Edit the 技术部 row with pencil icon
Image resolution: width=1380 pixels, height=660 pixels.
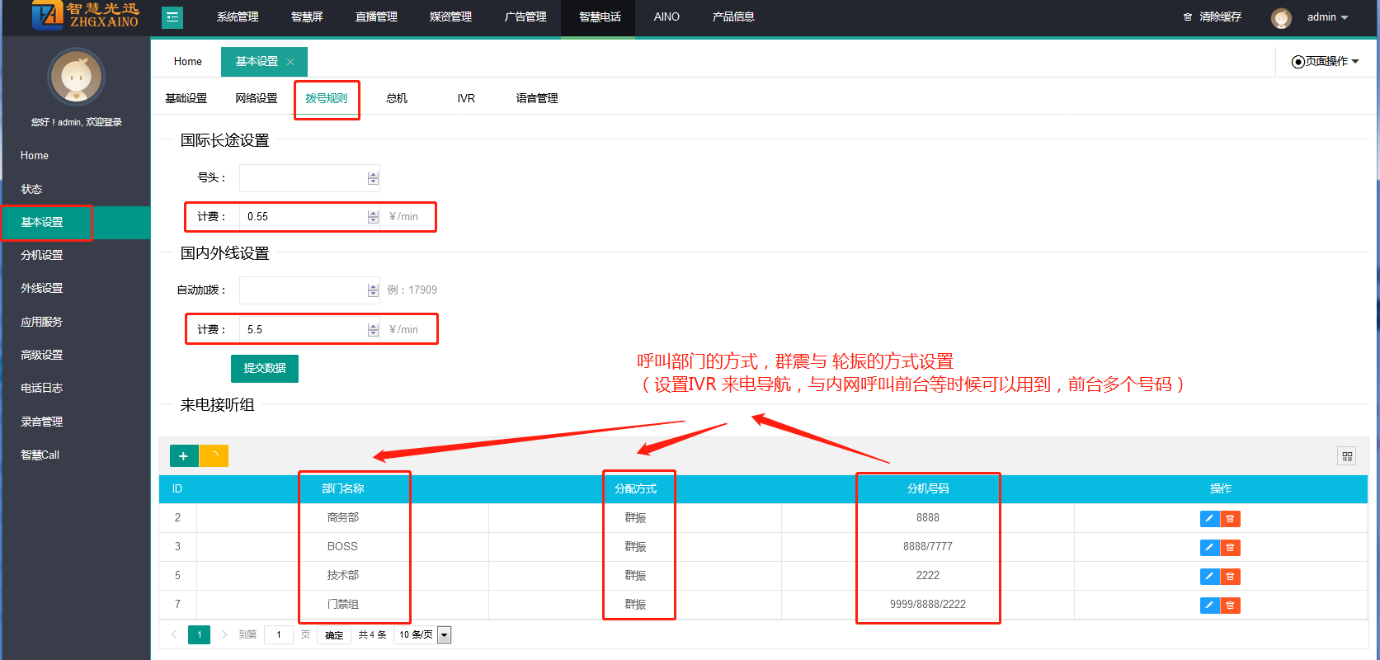point(1209,577)
